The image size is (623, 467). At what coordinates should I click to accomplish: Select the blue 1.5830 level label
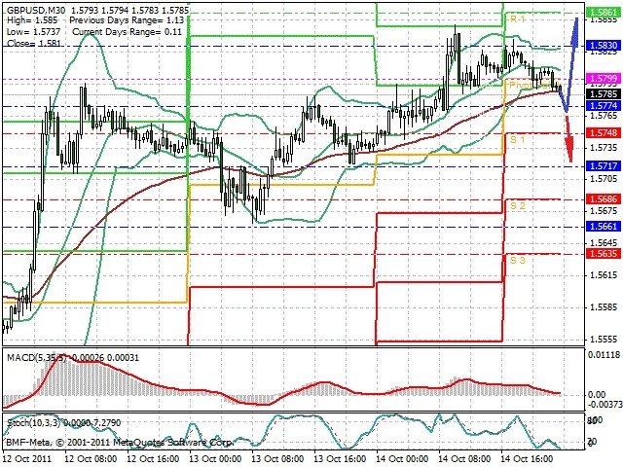coord(604,46)
